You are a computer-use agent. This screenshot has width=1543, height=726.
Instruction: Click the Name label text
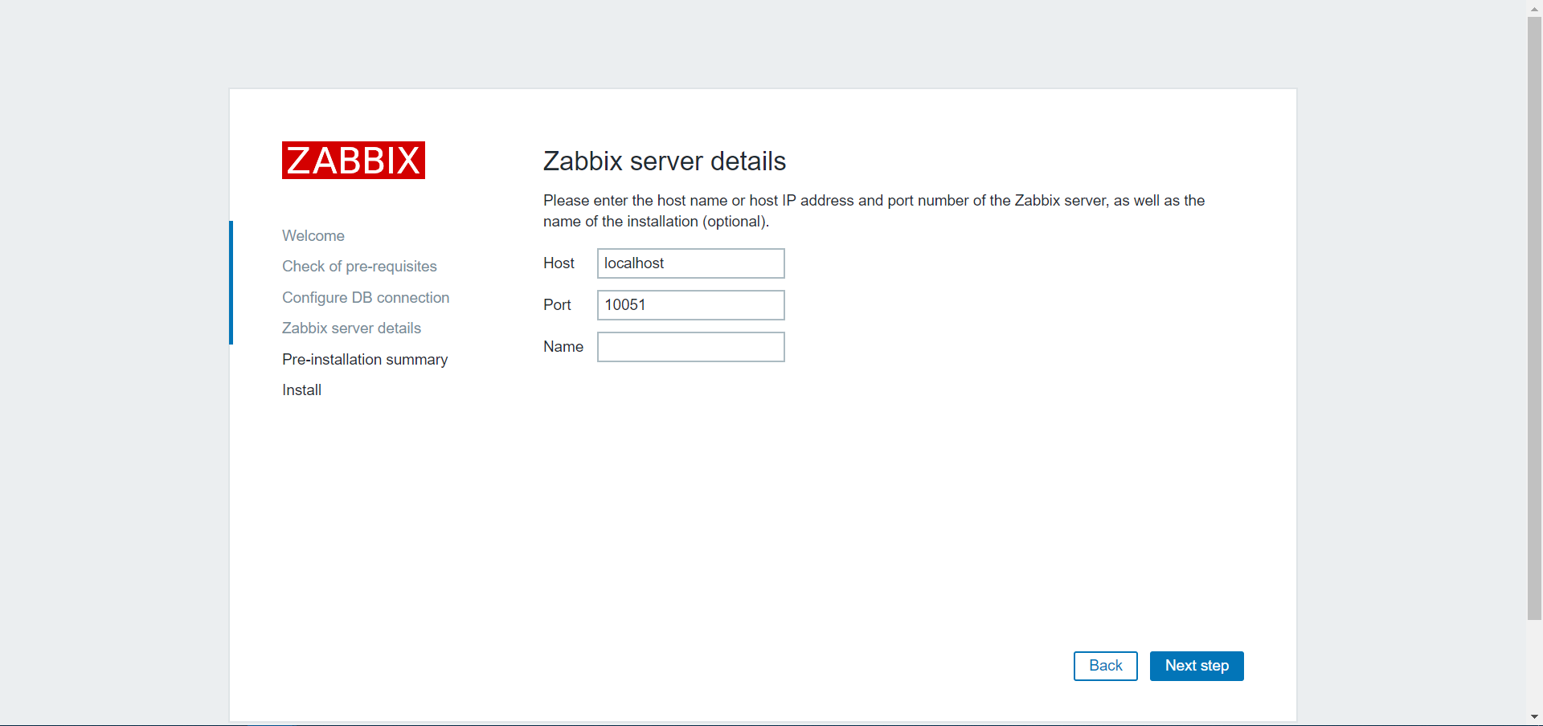coord(563,347)
